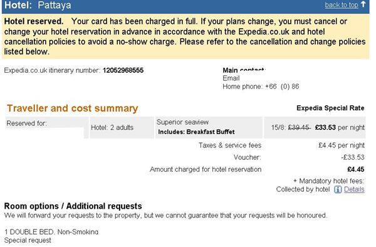Screen dimensions: 376x247
Task: Click the 'back to top' link
Action: (x=342, y=5)
